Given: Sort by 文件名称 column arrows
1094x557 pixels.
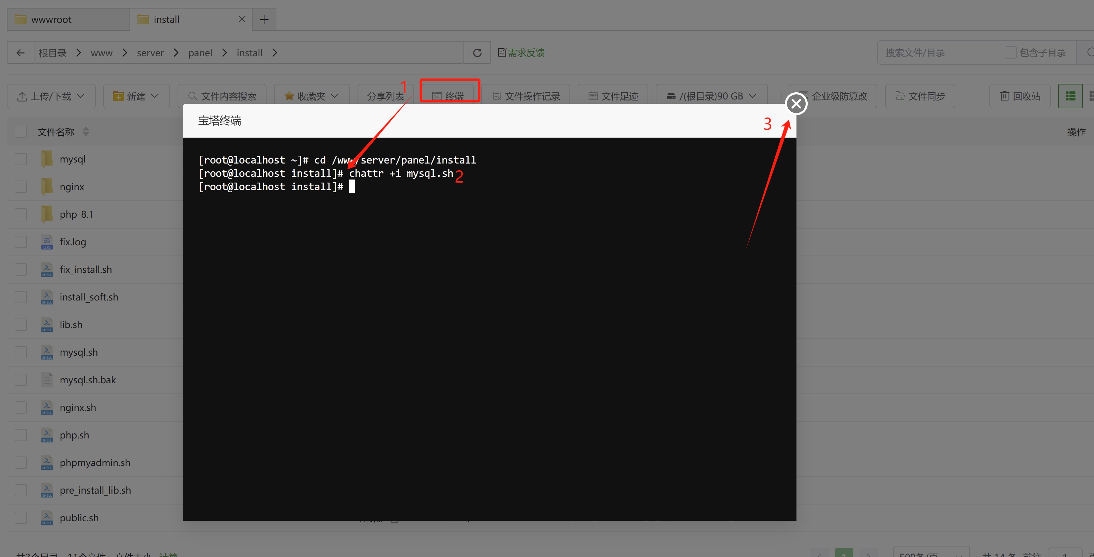Looking at the screenshot, I should 86,131.
